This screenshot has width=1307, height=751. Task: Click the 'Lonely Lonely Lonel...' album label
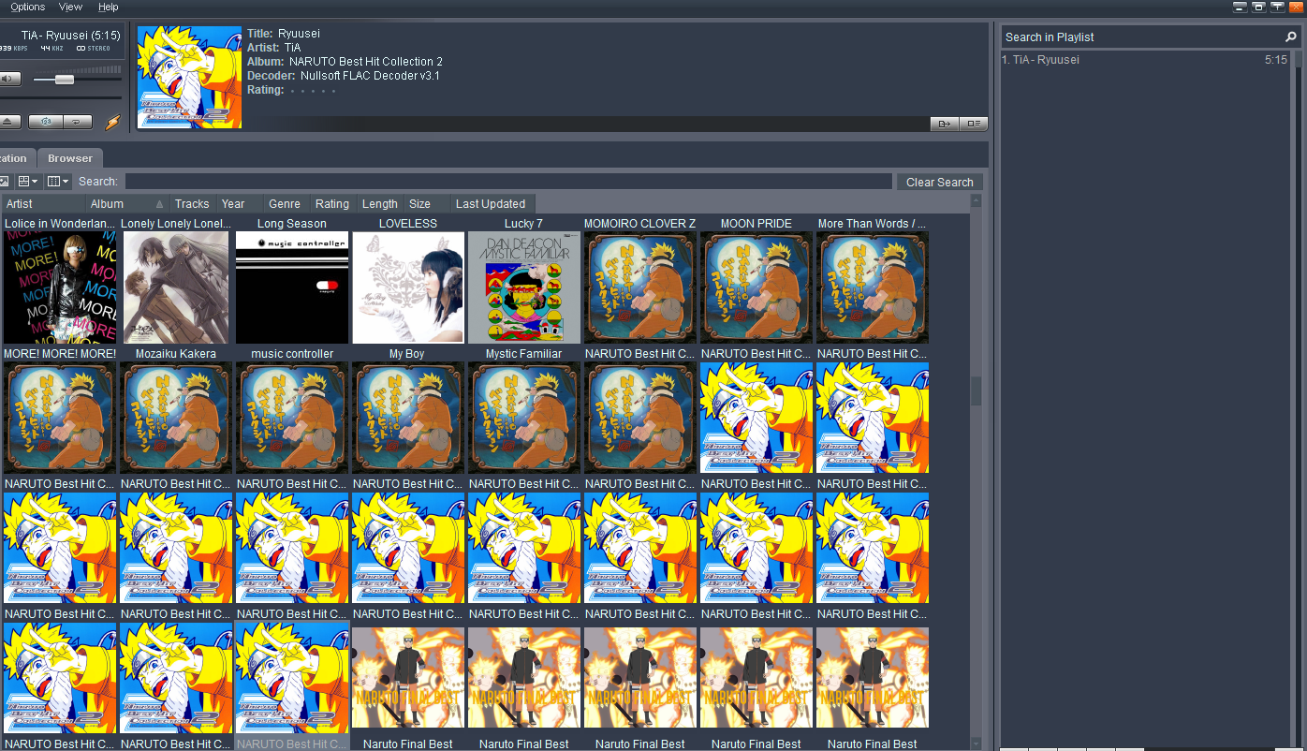coord(176,224)
